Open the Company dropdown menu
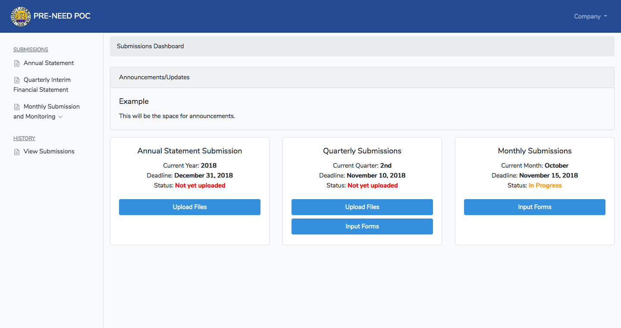The height and width of the screenshot is (328, 621). tap(590, 16)
